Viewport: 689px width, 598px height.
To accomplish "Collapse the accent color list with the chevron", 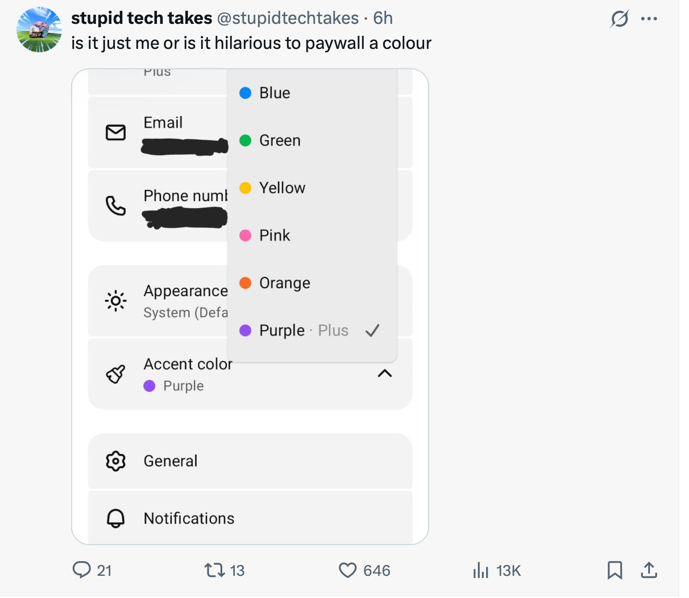I will click(385, 373).
